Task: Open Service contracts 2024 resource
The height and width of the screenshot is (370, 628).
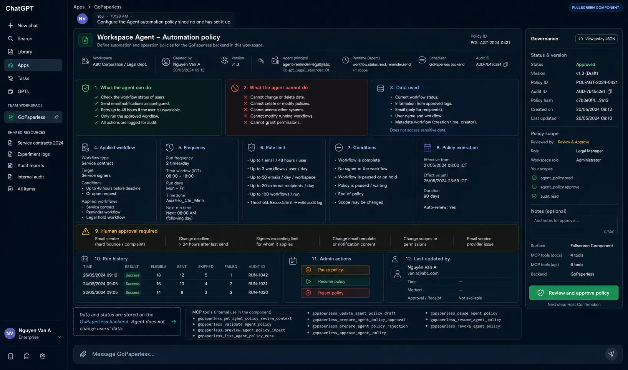Action: 35,143
